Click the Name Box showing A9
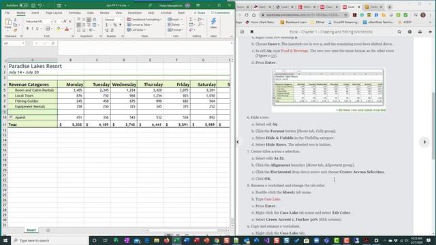436x245 pixels. click(14, 44)
